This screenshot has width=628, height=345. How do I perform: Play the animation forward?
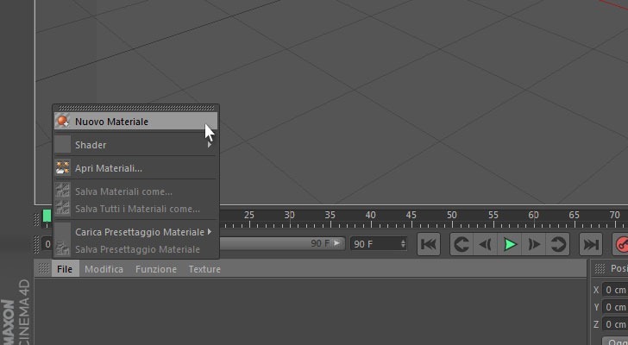[x=510, y=244]
